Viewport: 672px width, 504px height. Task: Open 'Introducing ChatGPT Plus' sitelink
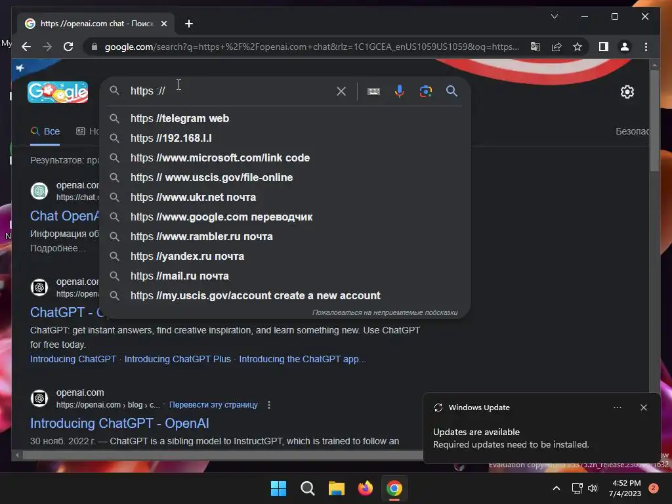coord(177,359)
